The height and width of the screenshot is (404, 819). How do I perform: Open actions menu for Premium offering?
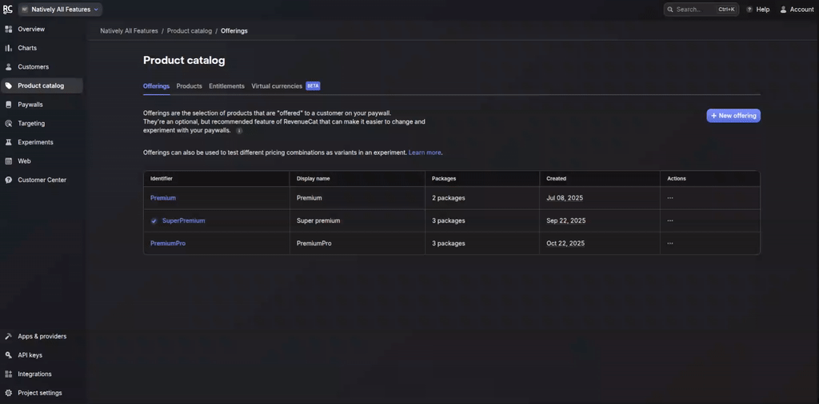point(670,198)
